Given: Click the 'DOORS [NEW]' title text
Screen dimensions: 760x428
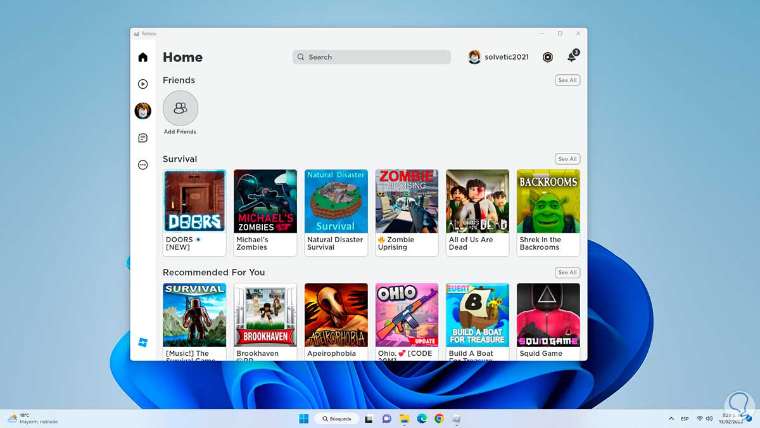Looking at the screenshot, I should point(183,243).
